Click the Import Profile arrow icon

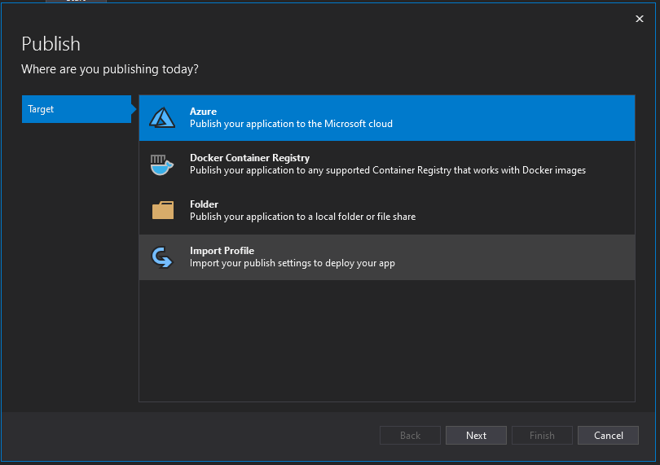[x=162, y=257]
